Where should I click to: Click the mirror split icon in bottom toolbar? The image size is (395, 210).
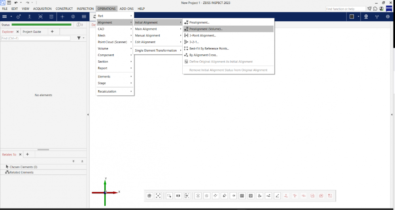click(178, 196)
